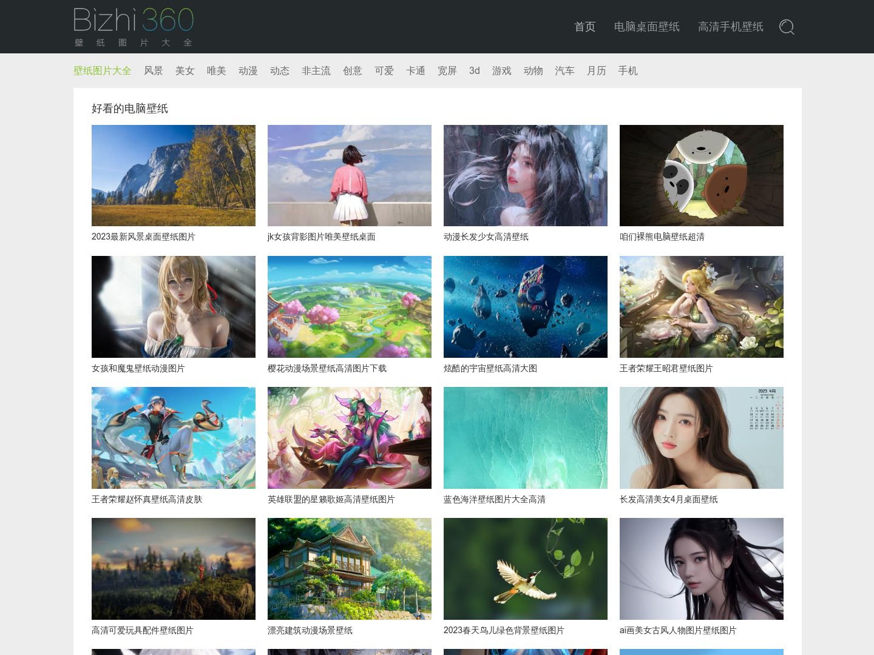
Task: Select the 动态 category
Action: 280,70
